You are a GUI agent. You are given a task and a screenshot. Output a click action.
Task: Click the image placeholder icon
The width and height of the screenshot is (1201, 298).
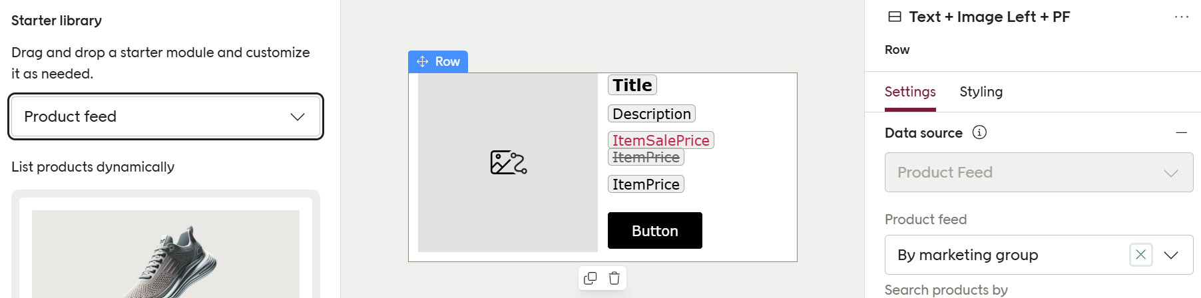tap(509, 162)
